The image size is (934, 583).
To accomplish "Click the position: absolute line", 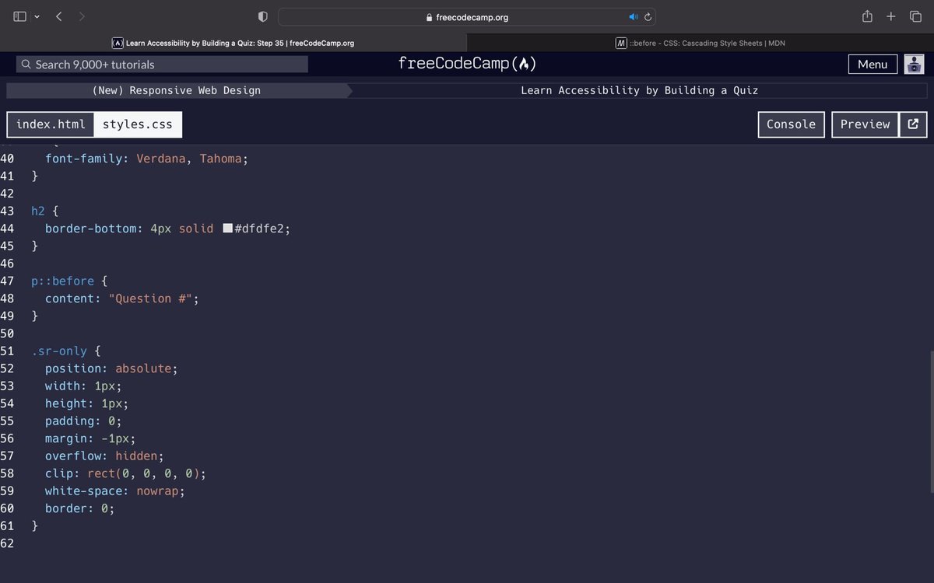I will tap(111, 368).
